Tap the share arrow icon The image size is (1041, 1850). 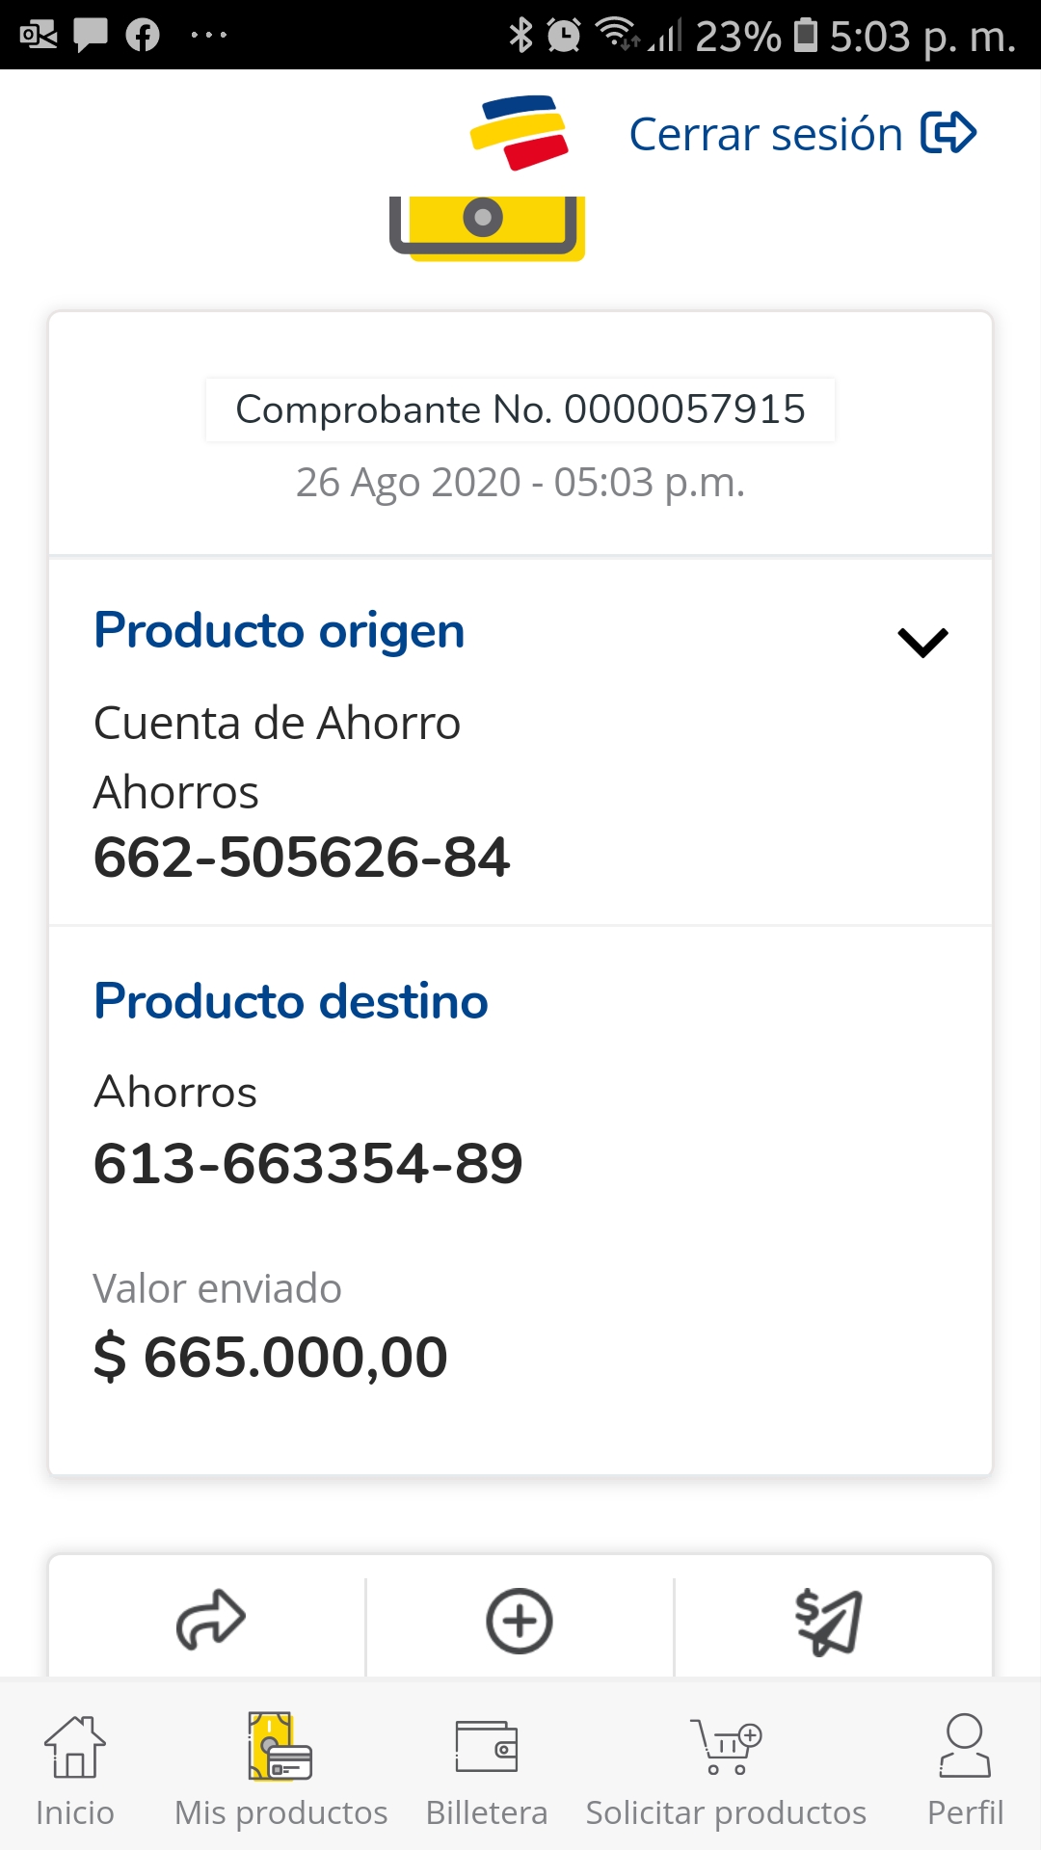point(210,1621)
